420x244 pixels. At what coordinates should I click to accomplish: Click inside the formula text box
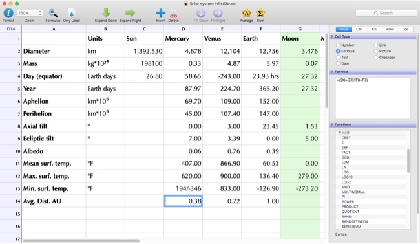click(373, 98)
